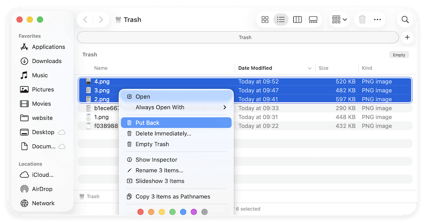Open Network in sidebar

click(37, 203)
